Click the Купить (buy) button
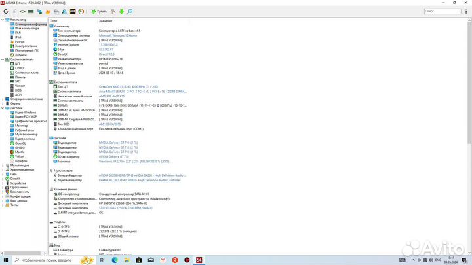The image size is (472, 265). [99, 12]
